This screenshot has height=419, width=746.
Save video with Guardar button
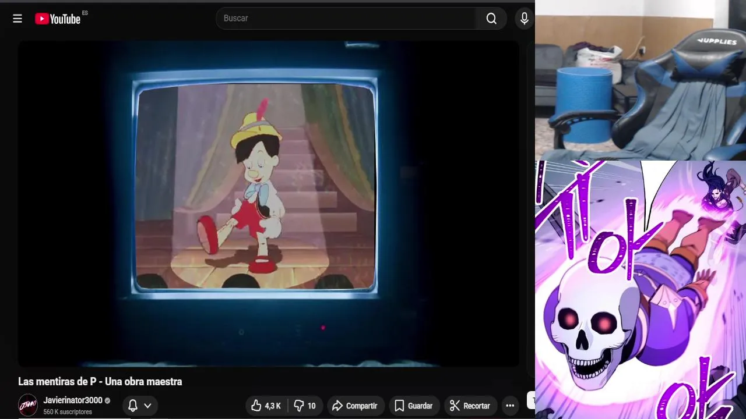point(414,406)
